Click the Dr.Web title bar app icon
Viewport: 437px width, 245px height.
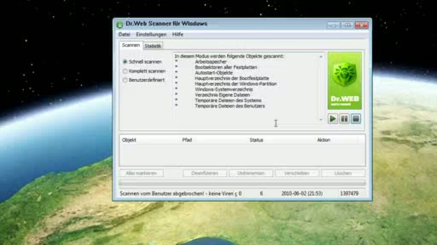120,25
